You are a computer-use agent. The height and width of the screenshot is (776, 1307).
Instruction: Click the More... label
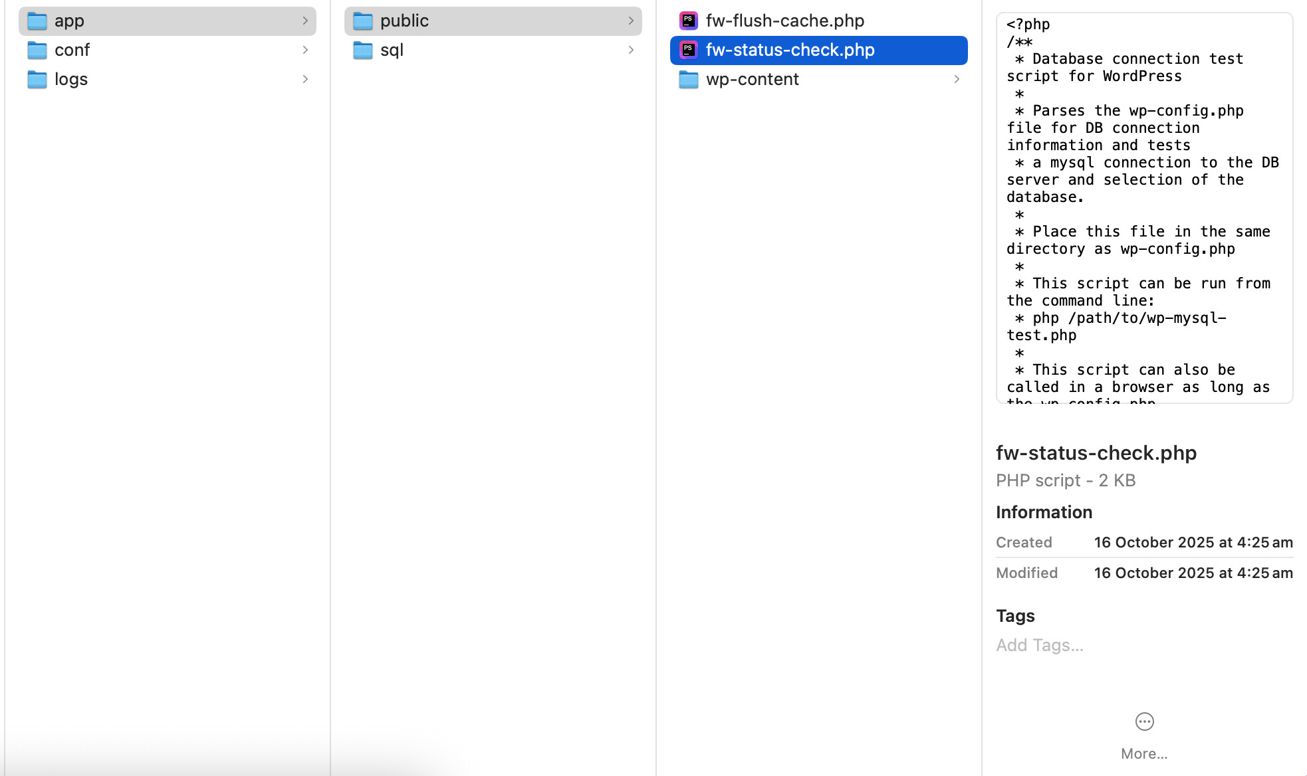pyautogui.click(x=1144, y=753)
